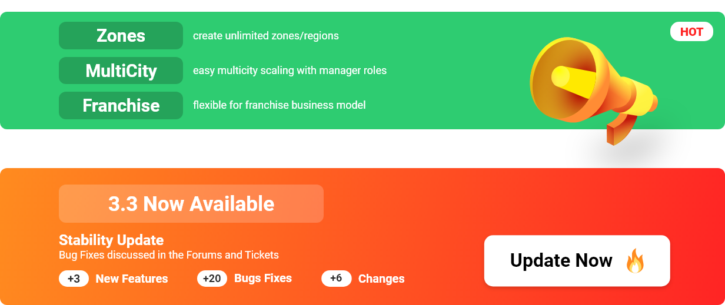The width and height of the screenshot is (725, 305).
Task: Click the Stability Update heading
Action: 111,240
